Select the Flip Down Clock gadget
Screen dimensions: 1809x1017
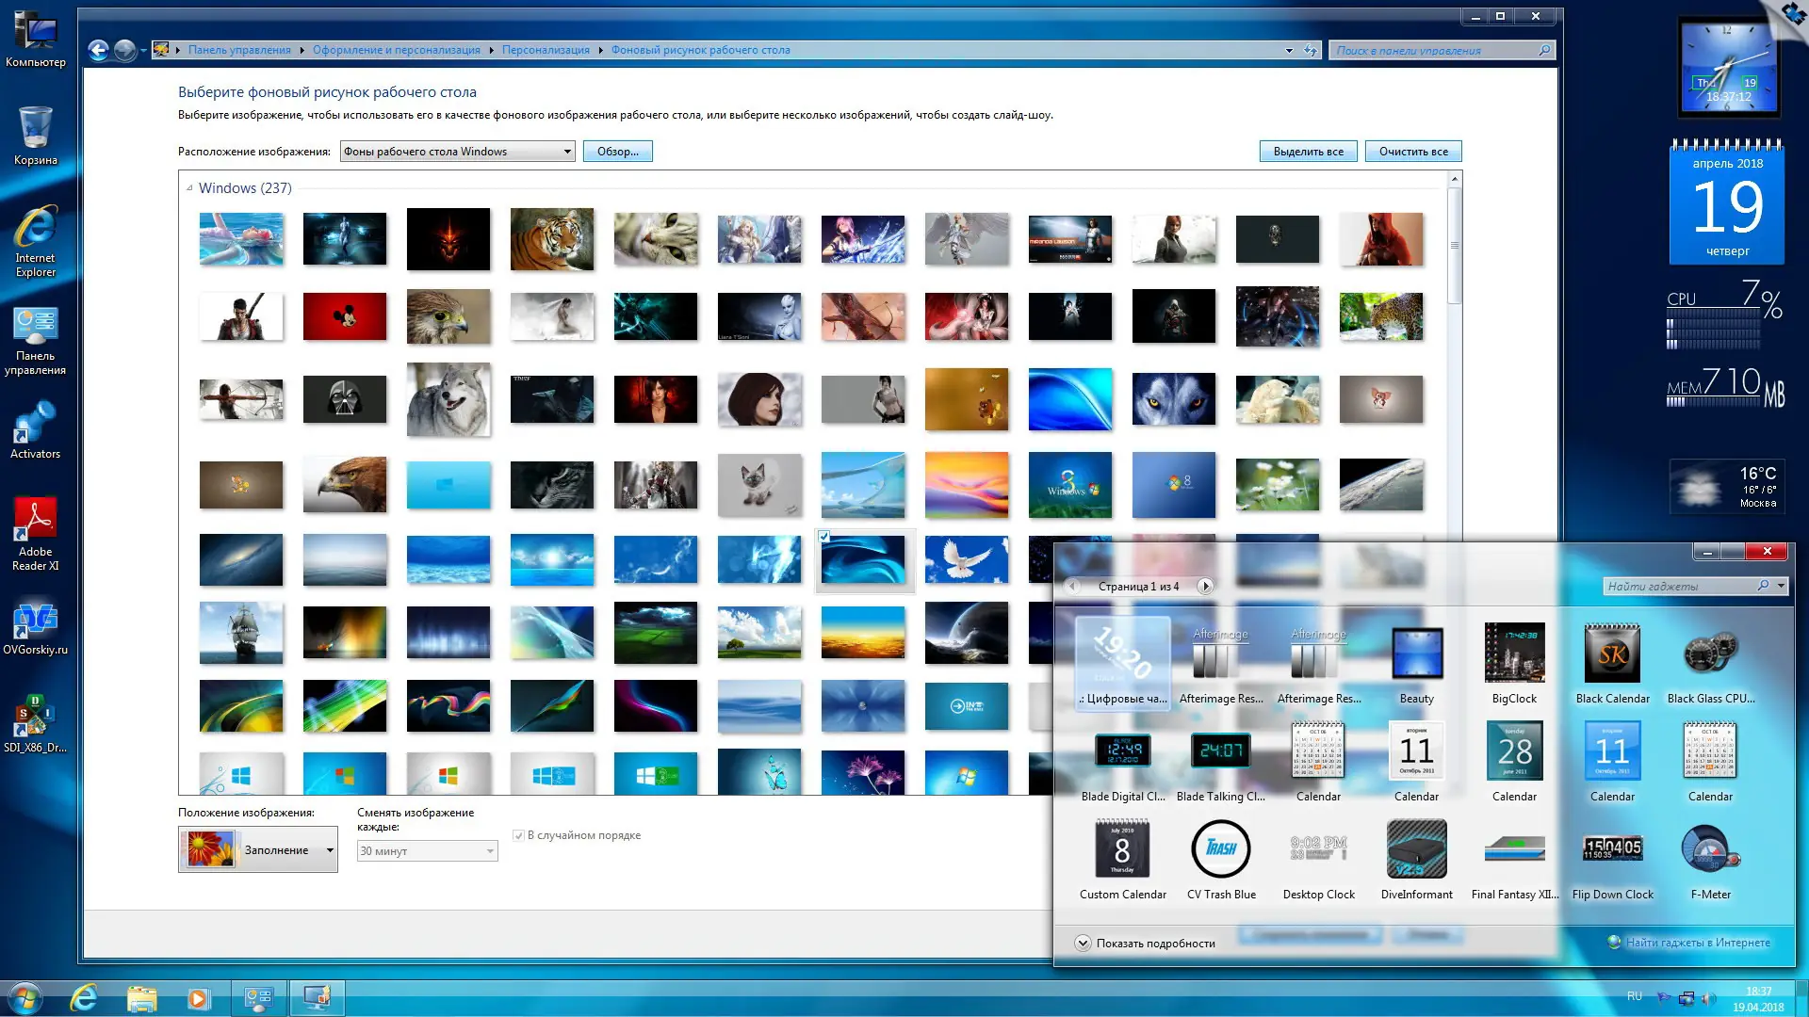pos(1612,848)
